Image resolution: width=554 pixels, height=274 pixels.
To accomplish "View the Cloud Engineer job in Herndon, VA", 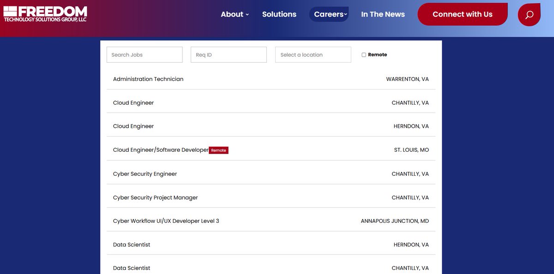I will pyautogui.click(x=133, y=126).
